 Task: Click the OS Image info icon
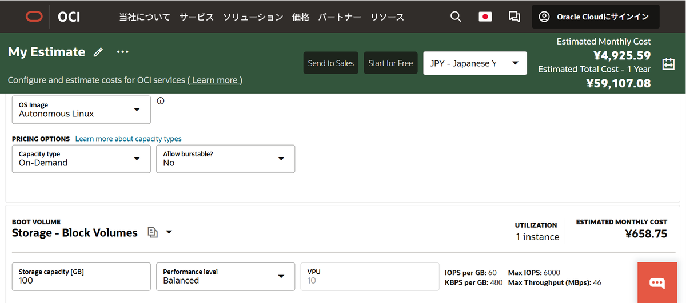point(161,101)
